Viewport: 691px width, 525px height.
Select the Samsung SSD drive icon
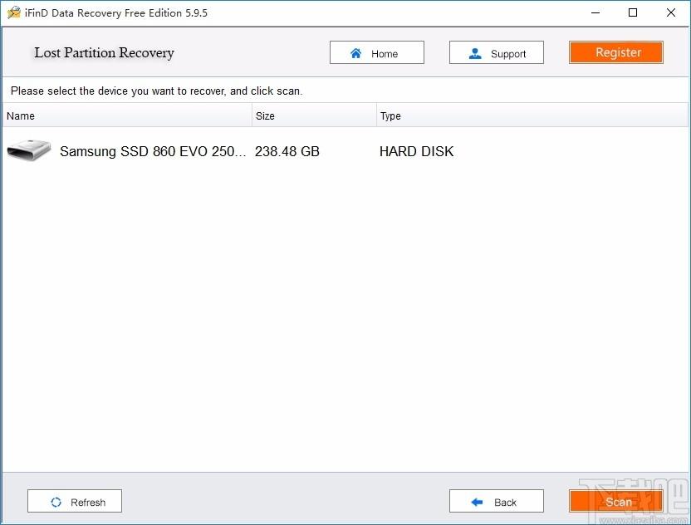pos(29,150)
